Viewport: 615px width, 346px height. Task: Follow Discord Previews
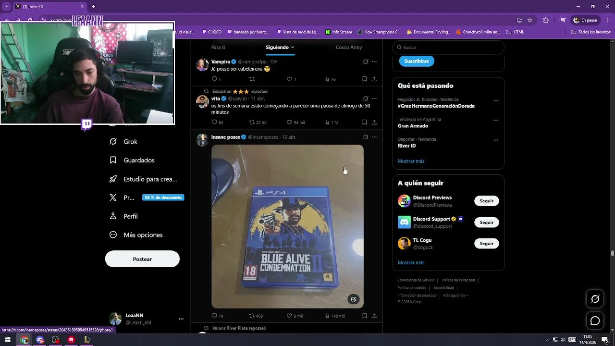[x=486, y=201]
